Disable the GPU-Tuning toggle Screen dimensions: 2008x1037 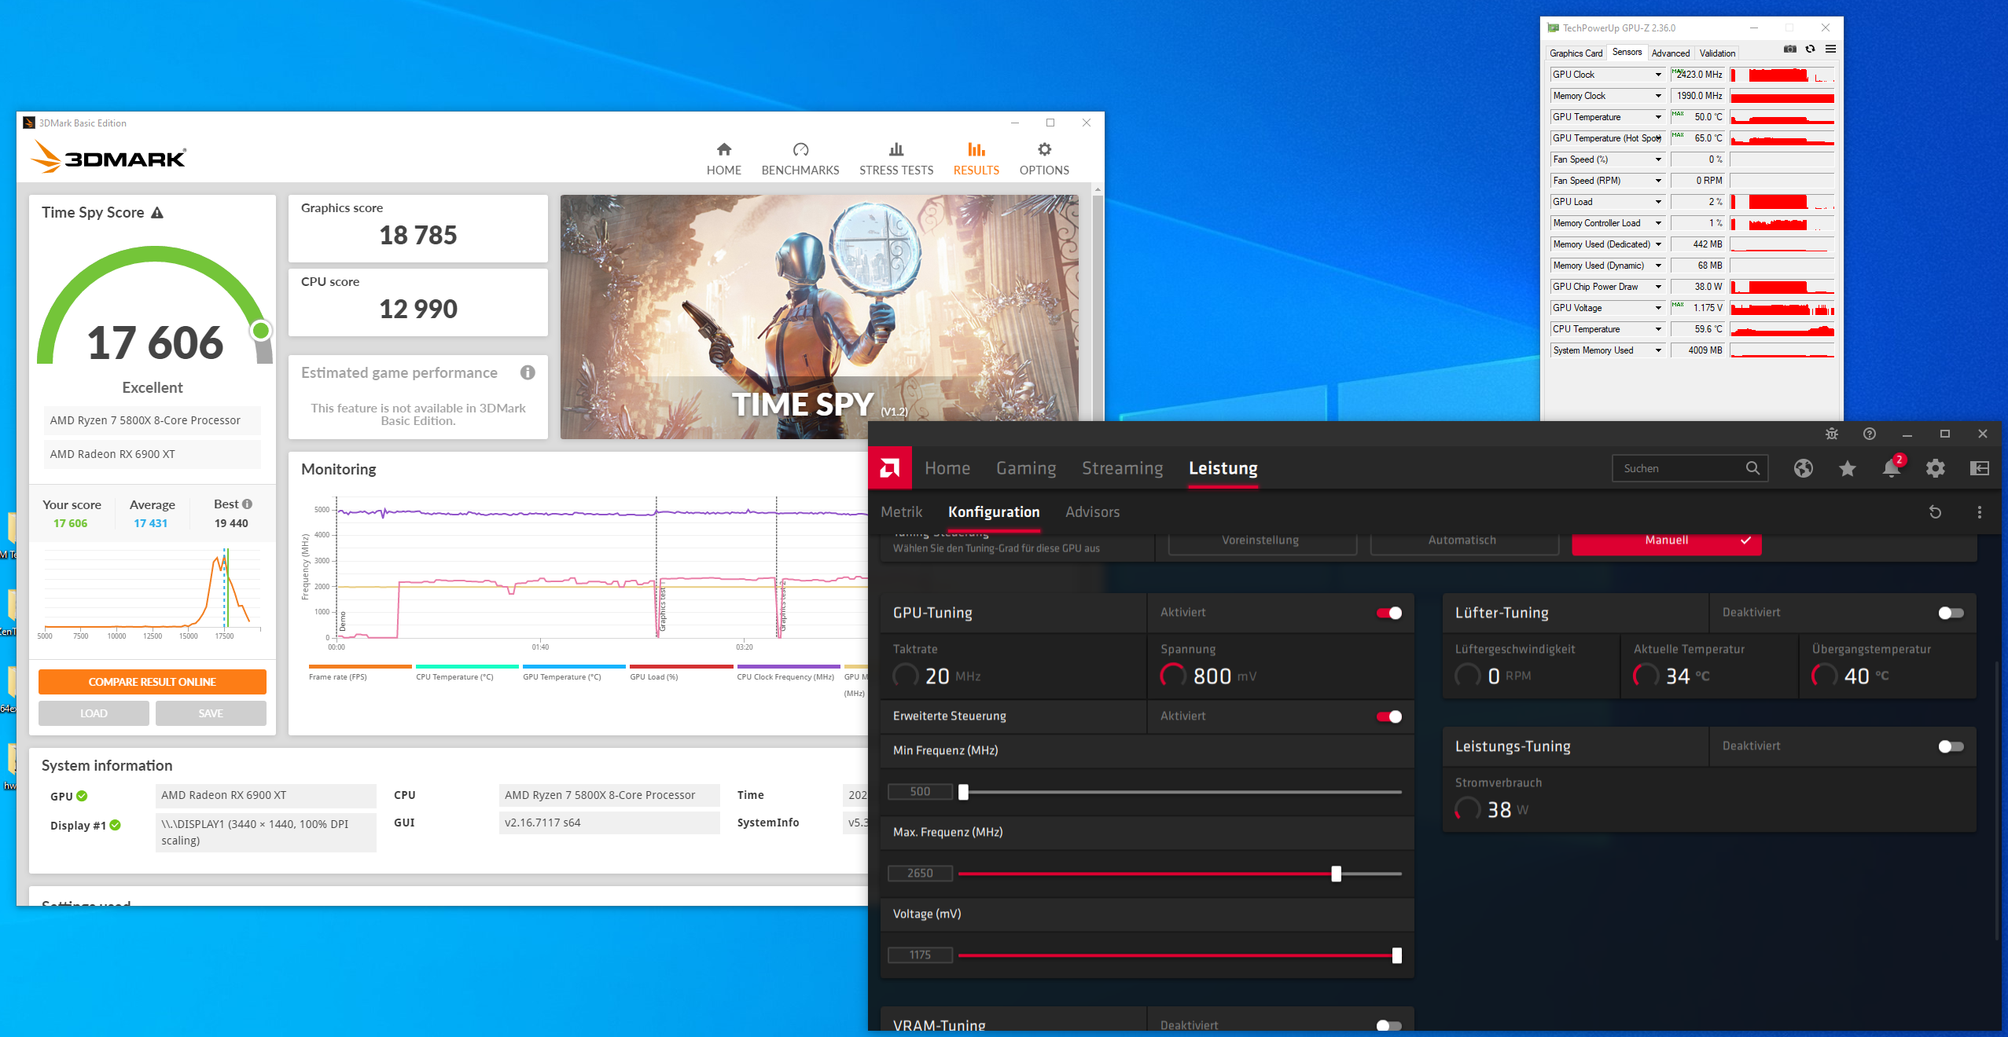tap(1388, 613)
